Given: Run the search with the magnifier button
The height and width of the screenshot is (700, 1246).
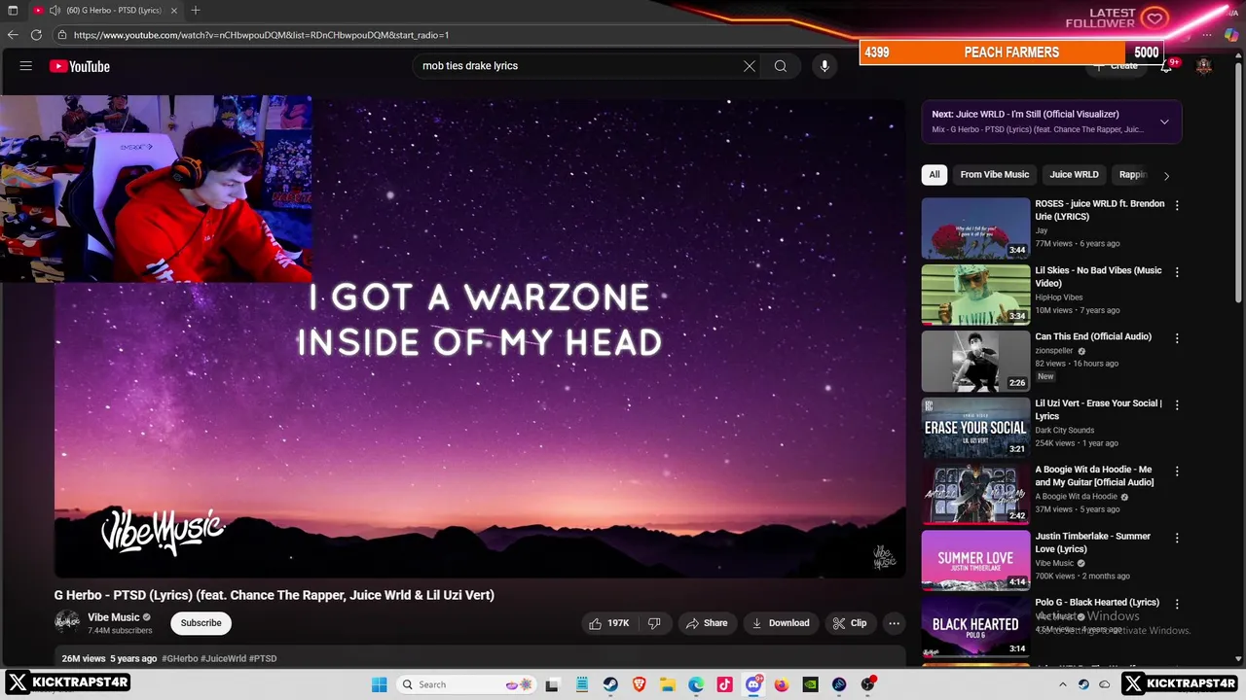Looking at the screenshot, I should point(781,66).
